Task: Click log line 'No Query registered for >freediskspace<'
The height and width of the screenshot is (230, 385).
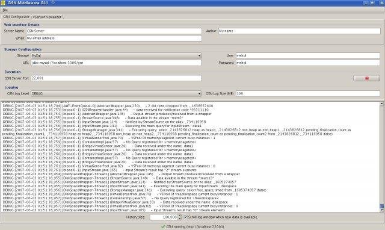Action: pos(111,198)
